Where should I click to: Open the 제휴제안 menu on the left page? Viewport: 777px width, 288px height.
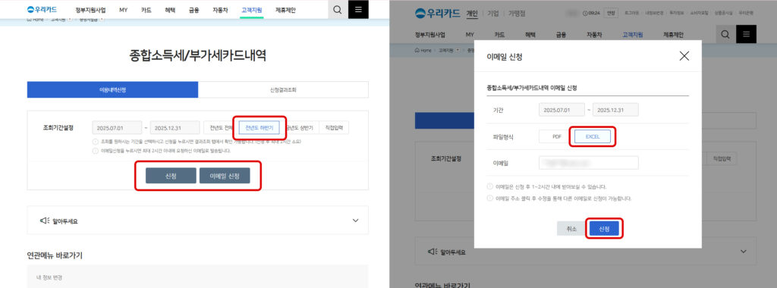285,10
